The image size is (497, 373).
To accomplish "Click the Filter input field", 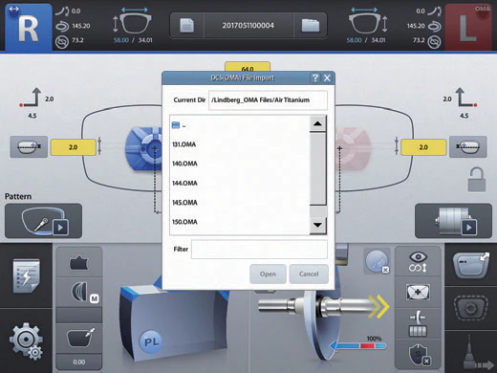I will tap(259, 250).
